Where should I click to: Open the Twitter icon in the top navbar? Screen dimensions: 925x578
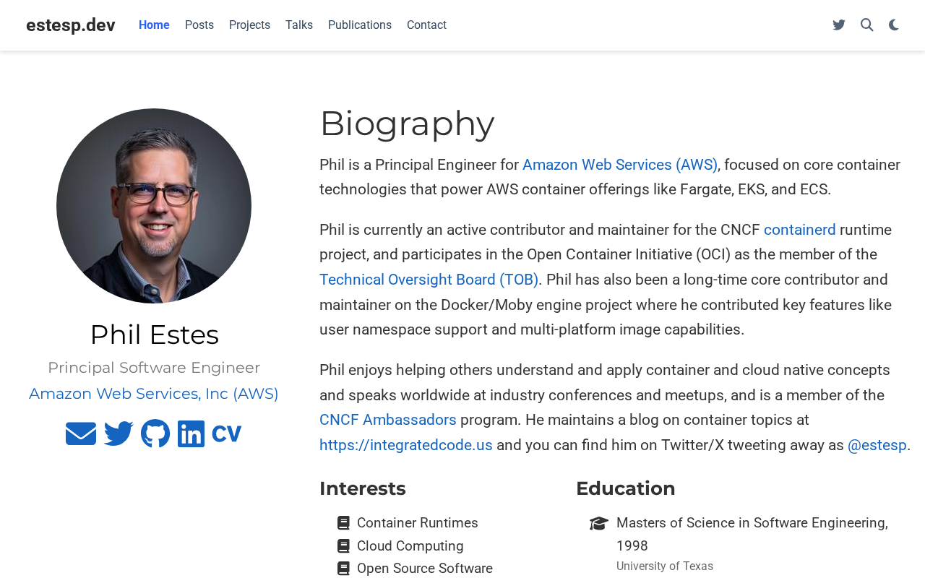(839, 25)
